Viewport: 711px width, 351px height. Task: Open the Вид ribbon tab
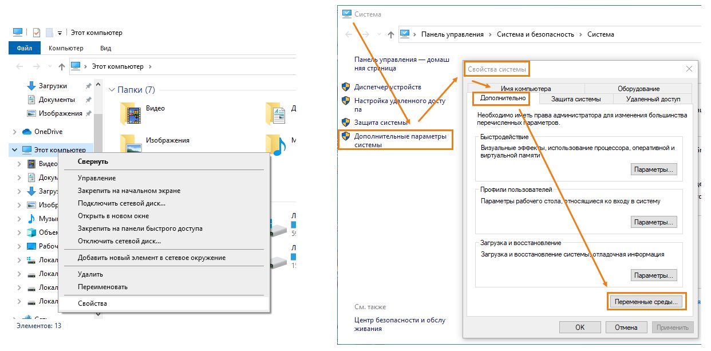pos(105,48)
